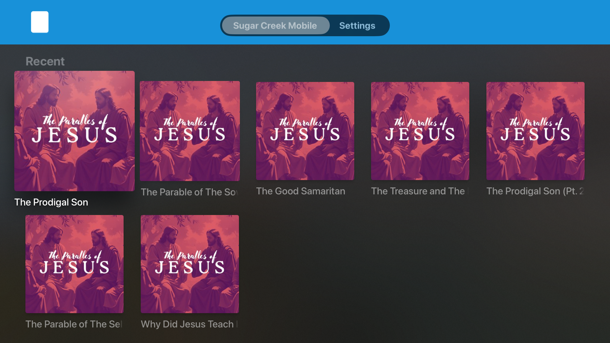Screen dimensions: 610x343
Task: Open The Prodigal Son Pt. 2 artwork
Action: pyautogui.click(x=535, y=131)
